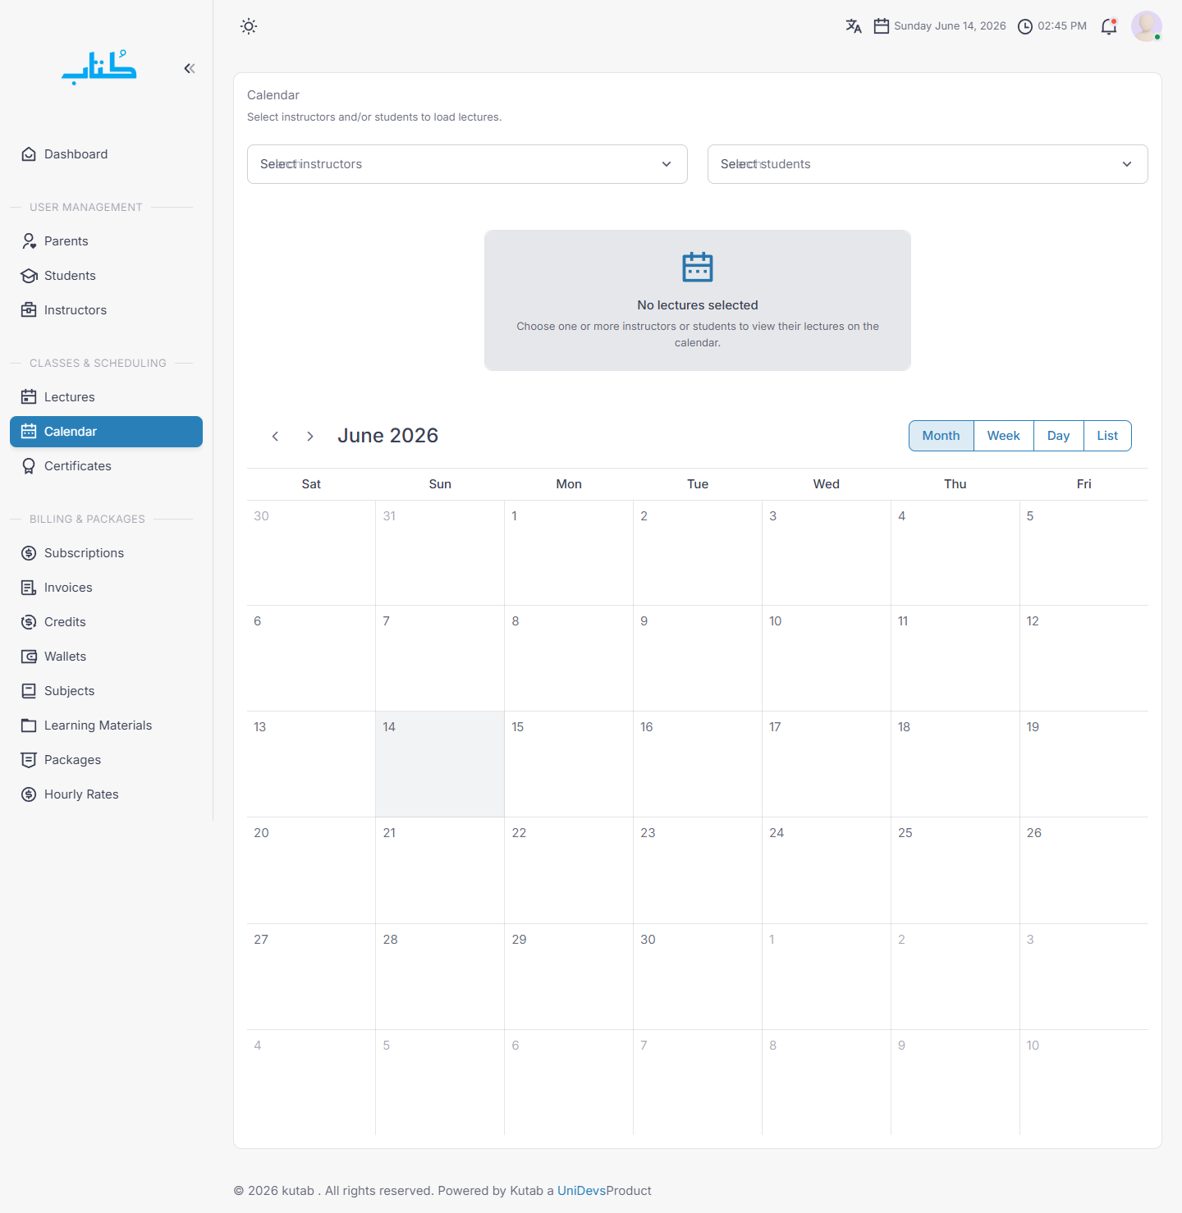The width and height of the screenshot is (1182, 1213).
Task: Click the Learning Materials folder icon
Action: click(x=29, y=726)
